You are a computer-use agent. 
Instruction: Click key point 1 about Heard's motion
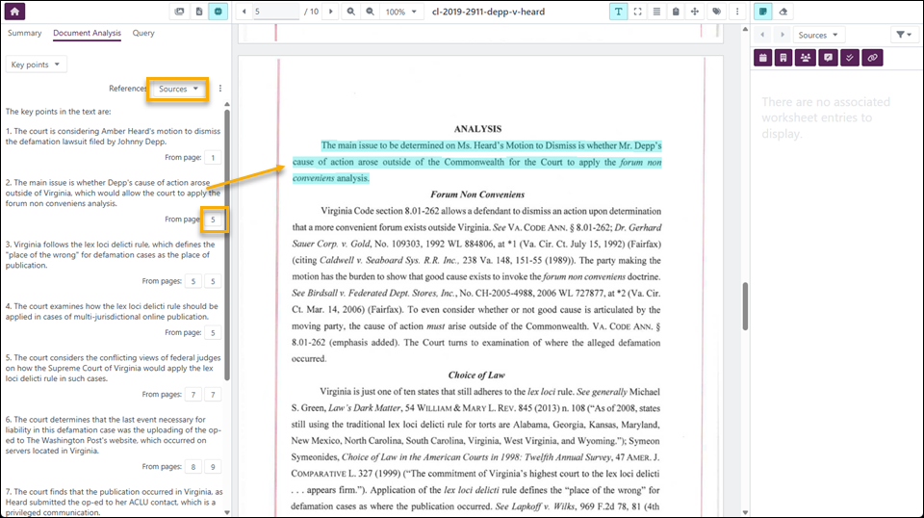tap(114, 136)
